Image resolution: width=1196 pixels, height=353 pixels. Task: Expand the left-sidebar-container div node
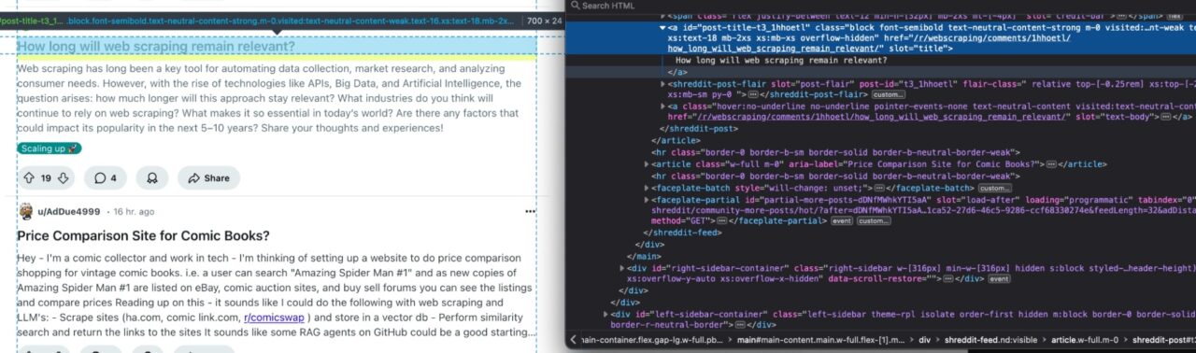[606, 314]
